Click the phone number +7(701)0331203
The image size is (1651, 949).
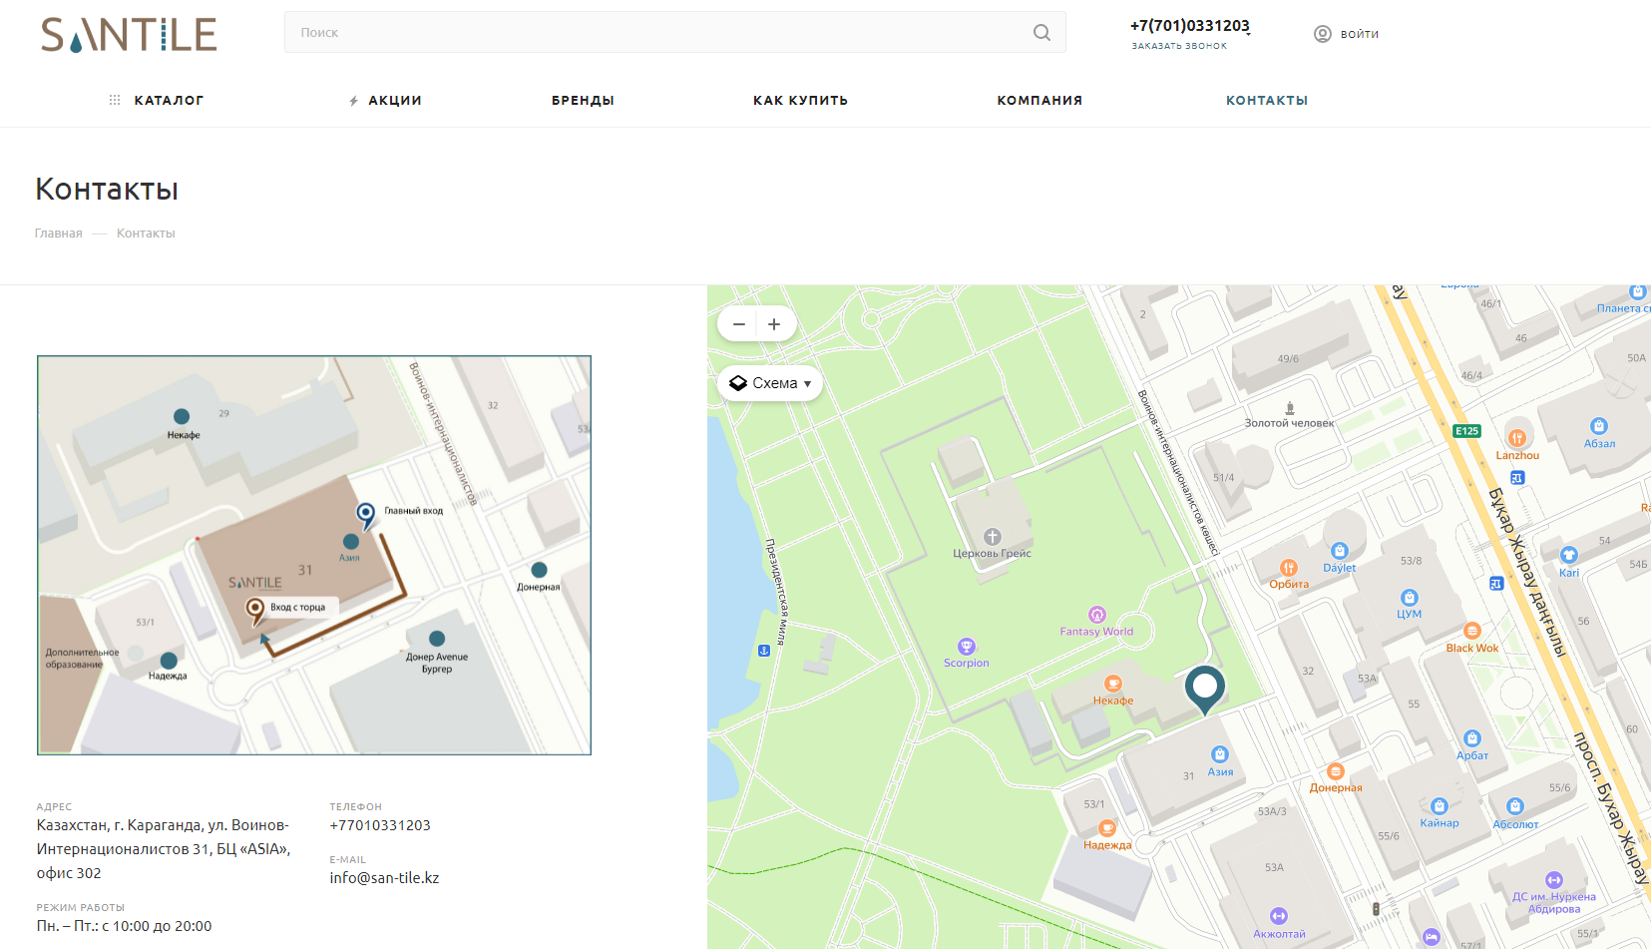(1189, 26)
